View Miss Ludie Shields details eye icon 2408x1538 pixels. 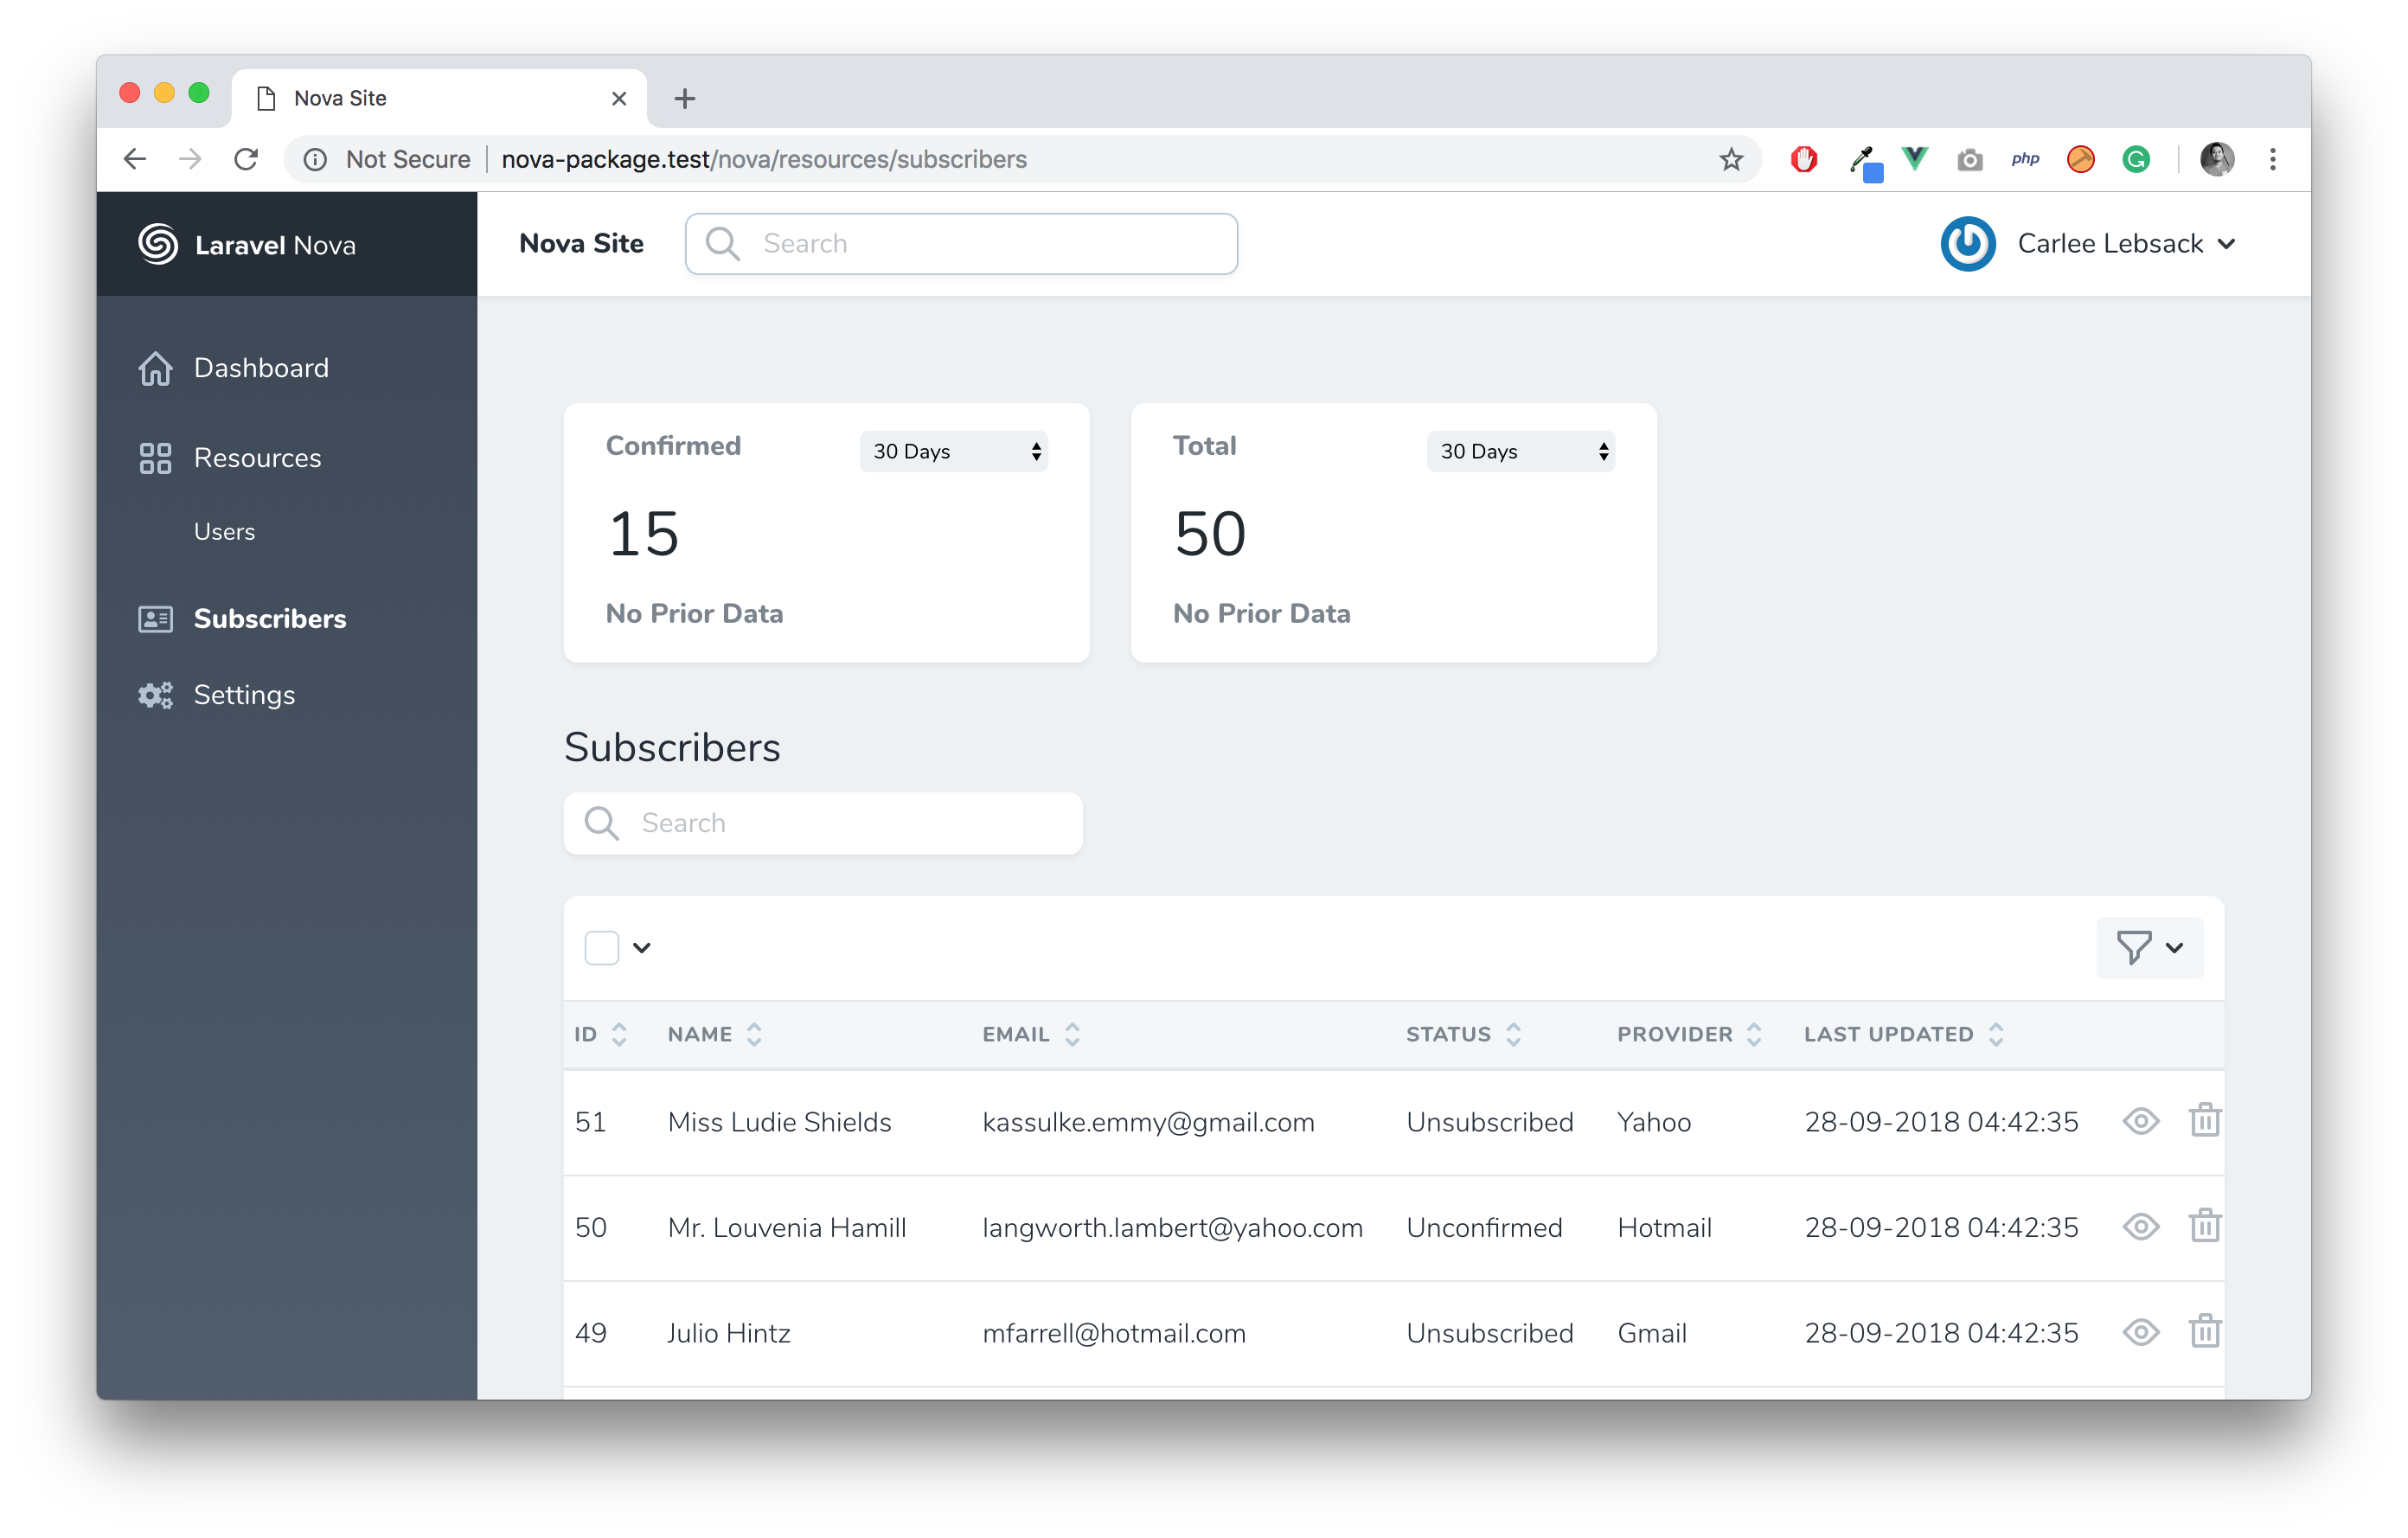2140,1121
